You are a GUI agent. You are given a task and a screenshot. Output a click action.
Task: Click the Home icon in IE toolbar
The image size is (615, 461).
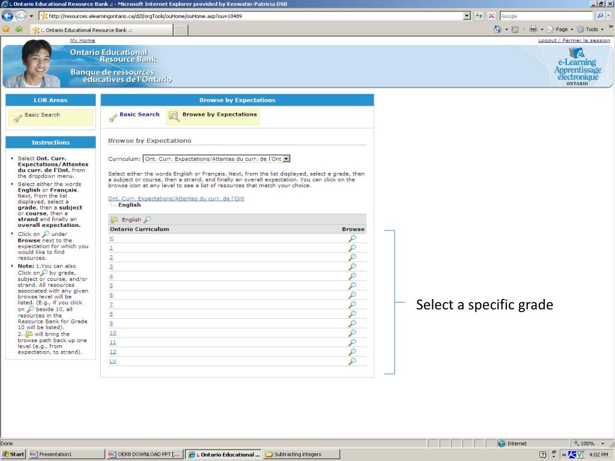(x=497, y=29)
